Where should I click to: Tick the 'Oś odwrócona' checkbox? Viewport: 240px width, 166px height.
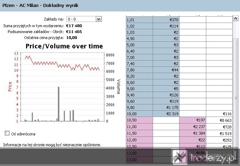click(7, 133)
